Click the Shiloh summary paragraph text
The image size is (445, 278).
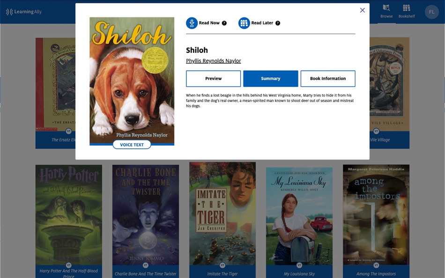tap(270, 101)
